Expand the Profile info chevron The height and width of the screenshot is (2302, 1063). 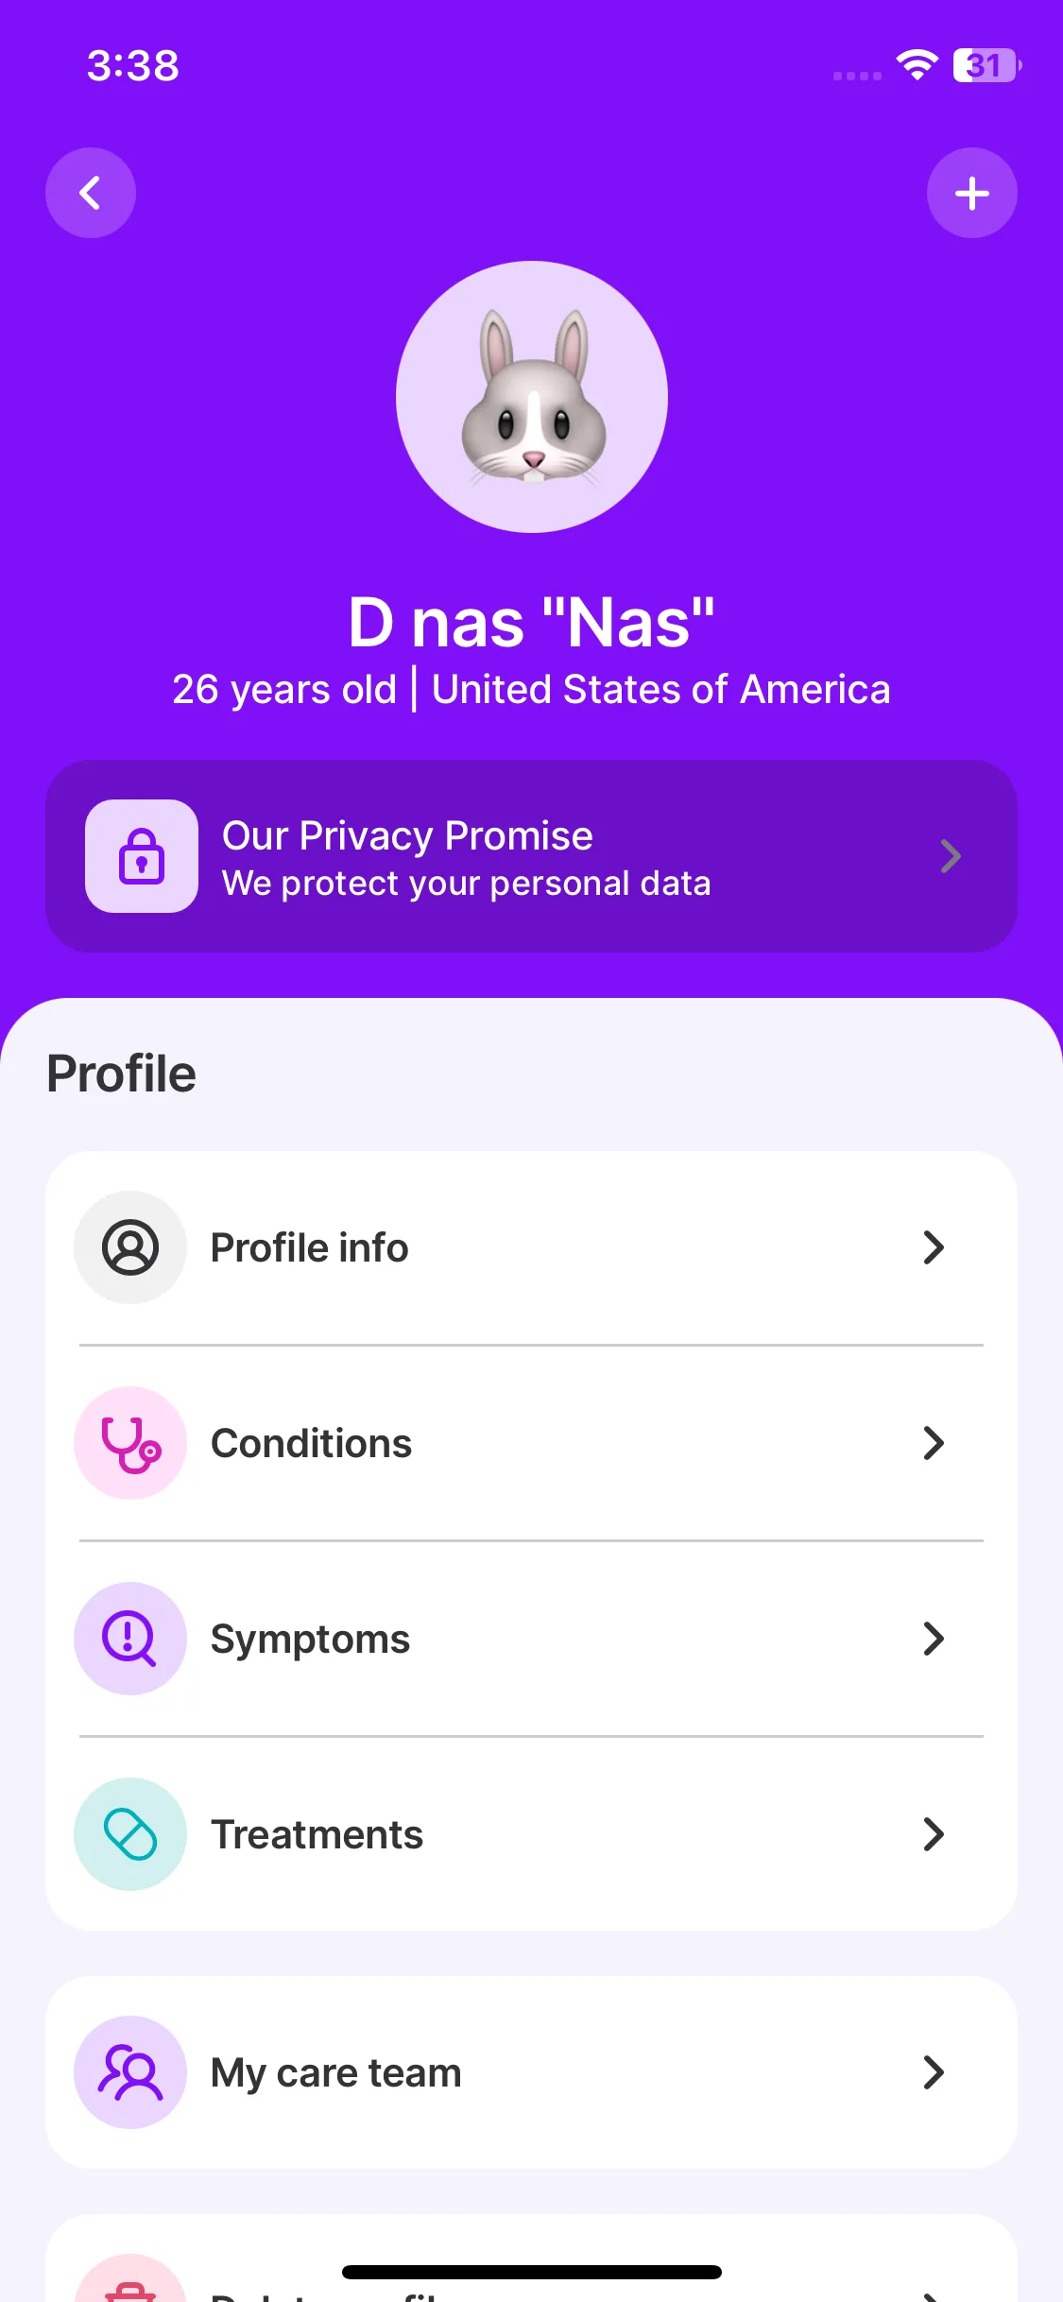pyautogui.click(x=934, y=1247)
